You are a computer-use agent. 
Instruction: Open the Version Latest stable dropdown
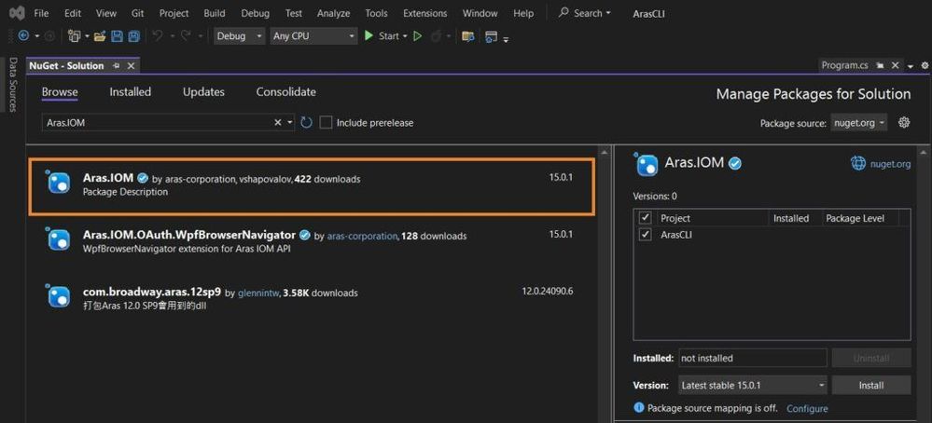coord(750,385)
